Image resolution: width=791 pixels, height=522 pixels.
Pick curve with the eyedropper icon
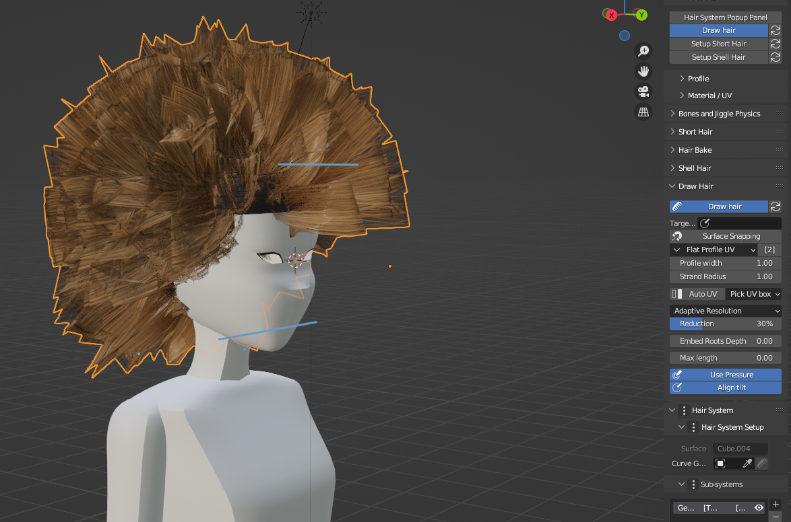[747, 463]
